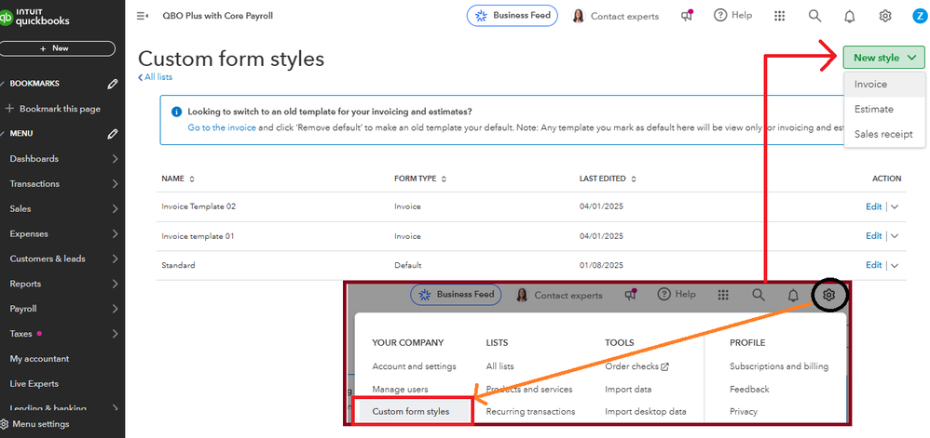Click the green New button in sidebar
The width and height of the screenshot is (930, 438).
coord(56,48)
